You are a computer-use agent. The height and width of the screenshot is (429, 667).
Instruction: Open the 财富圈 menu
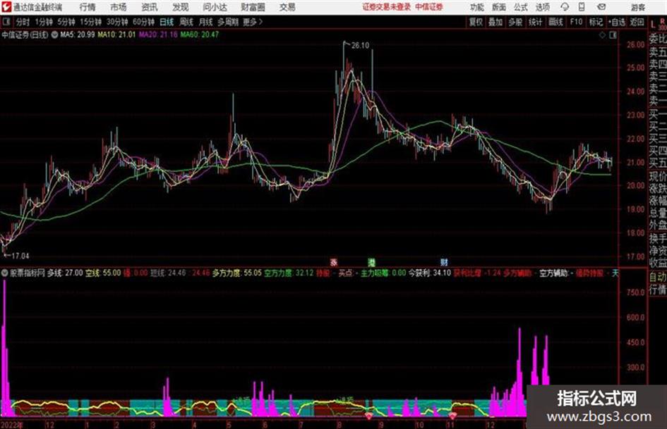253,7
